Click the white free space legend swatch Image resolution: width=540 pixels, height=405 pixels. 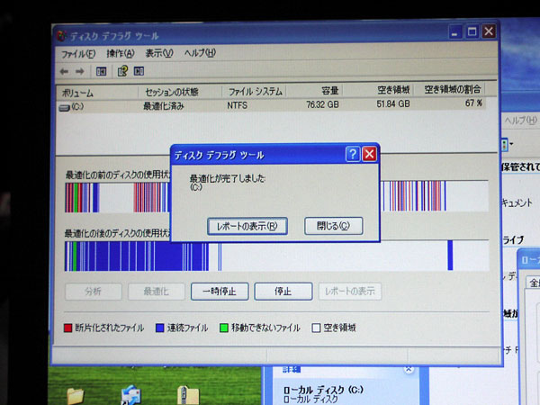coord(316,328)
